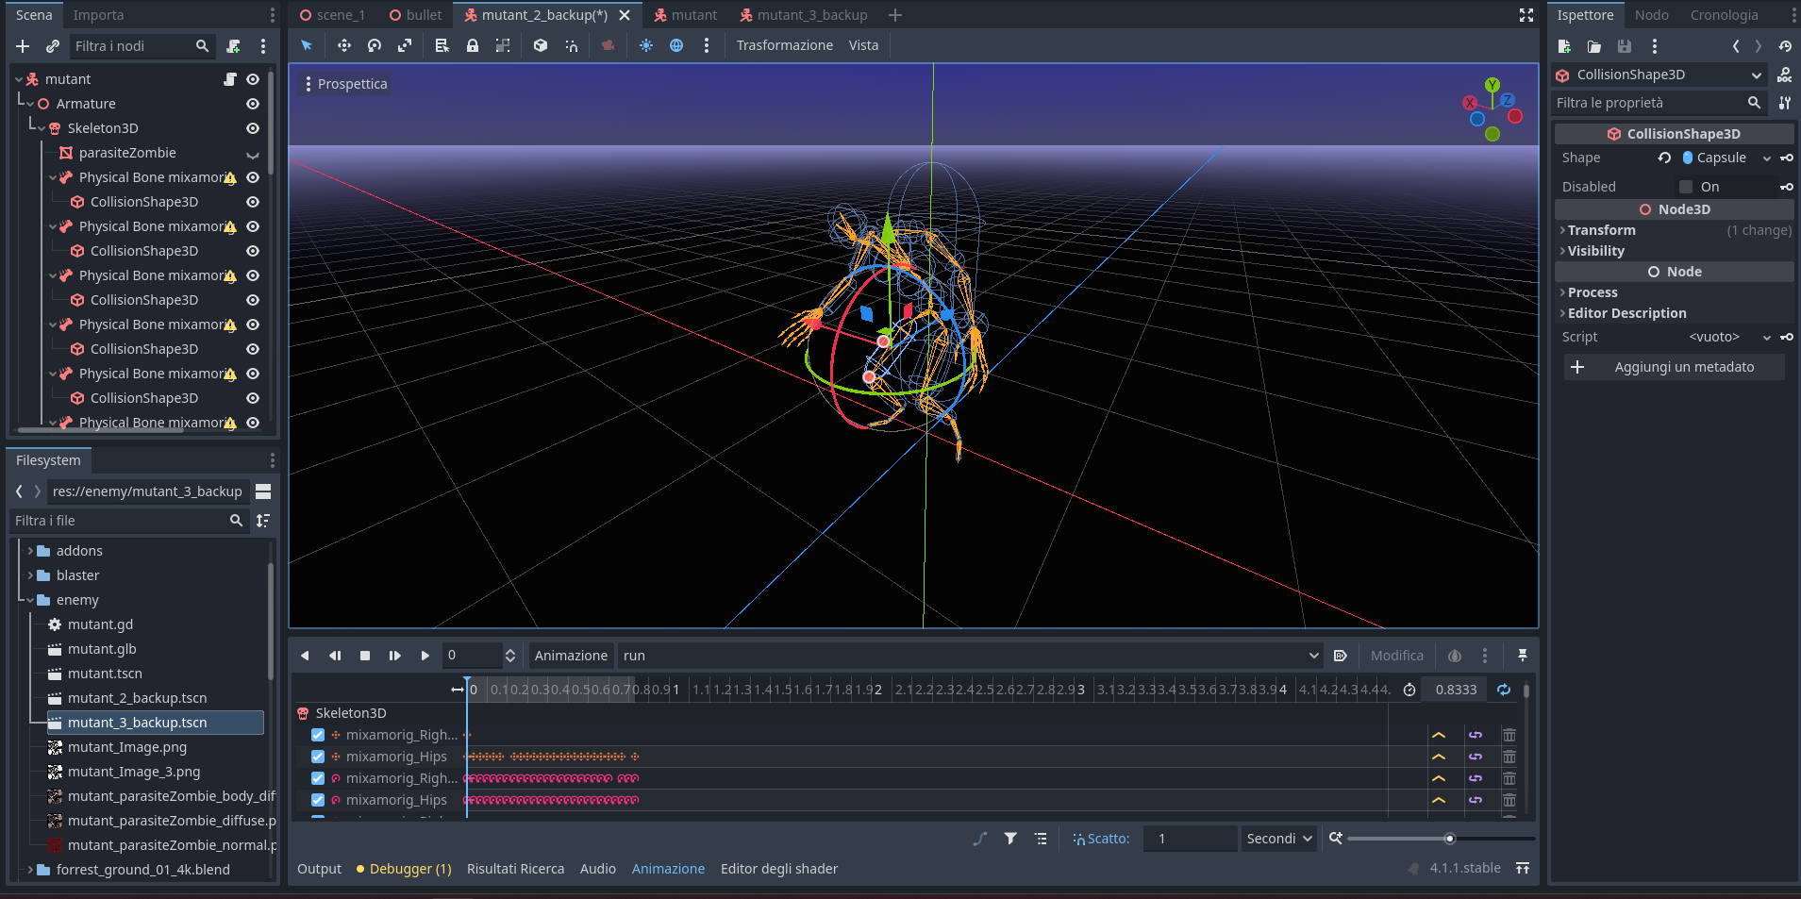Toggle the Disabled property On checkbox
Image resolution: width=1801 pixels, height=899 pixels.
coord(1685,187)
